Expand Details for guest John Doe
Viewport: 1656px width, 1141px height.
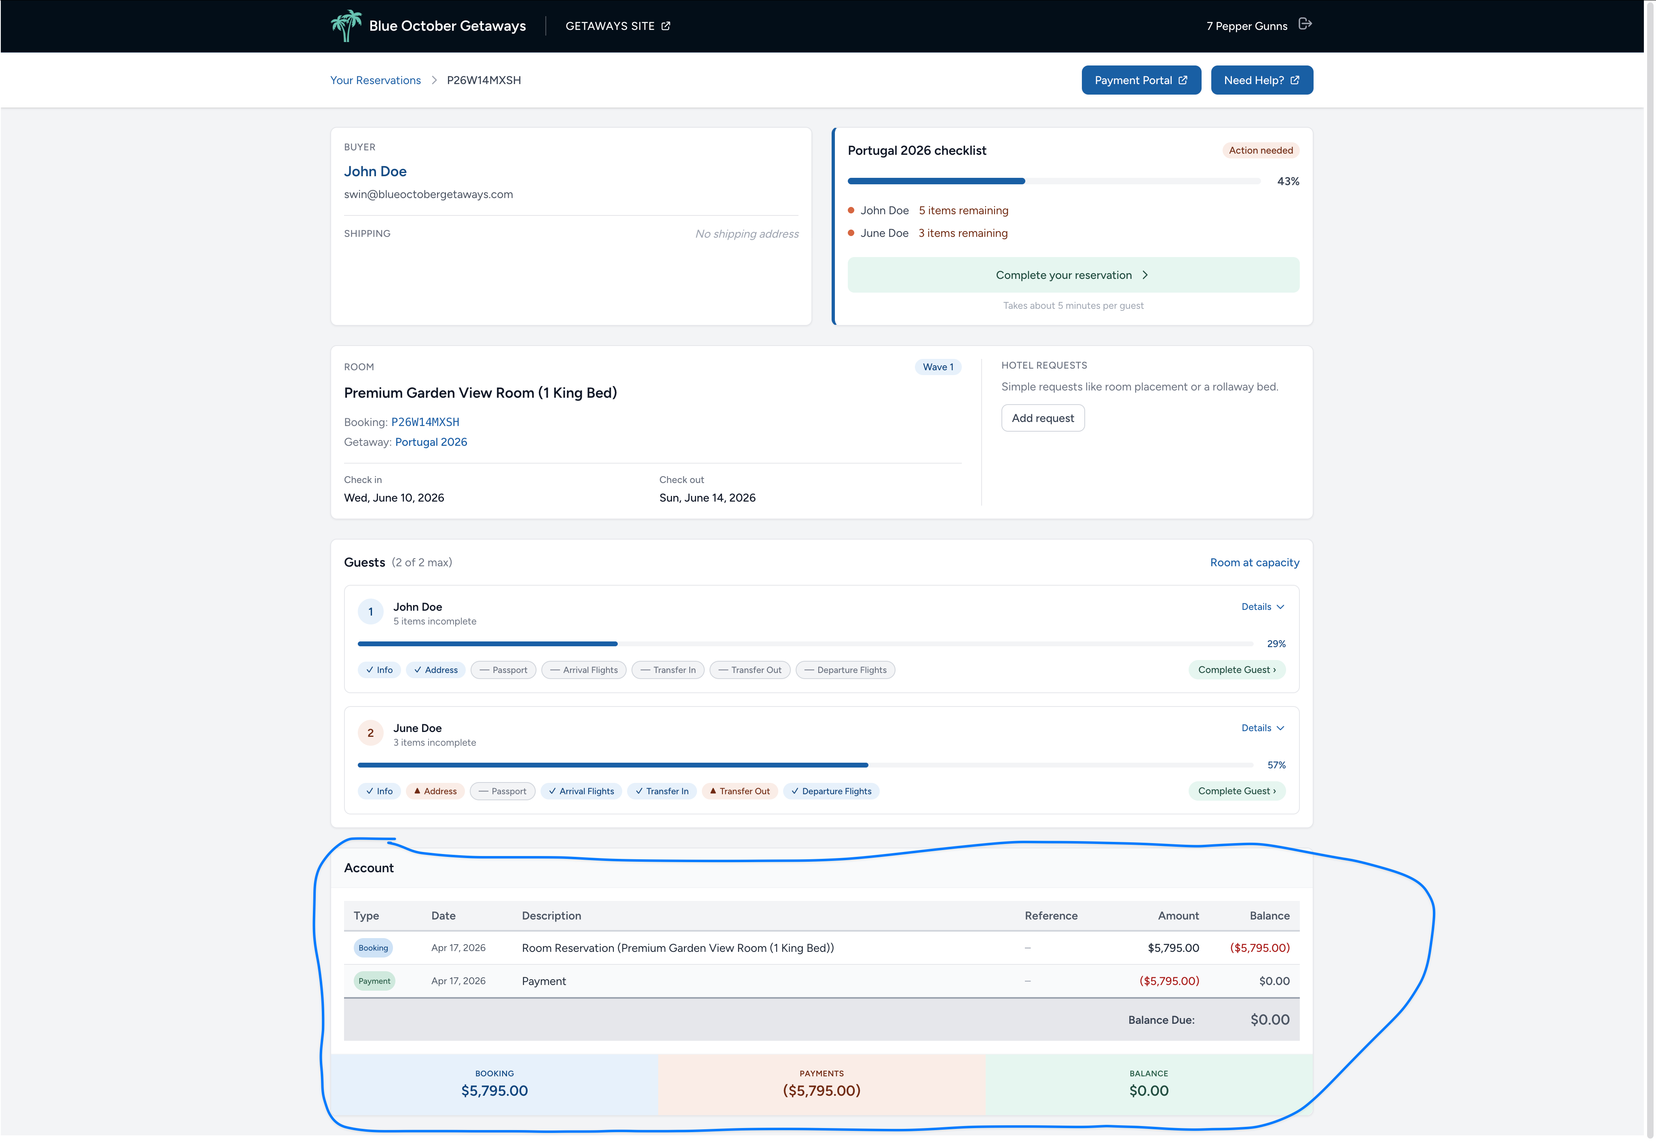click(1263, 607)
